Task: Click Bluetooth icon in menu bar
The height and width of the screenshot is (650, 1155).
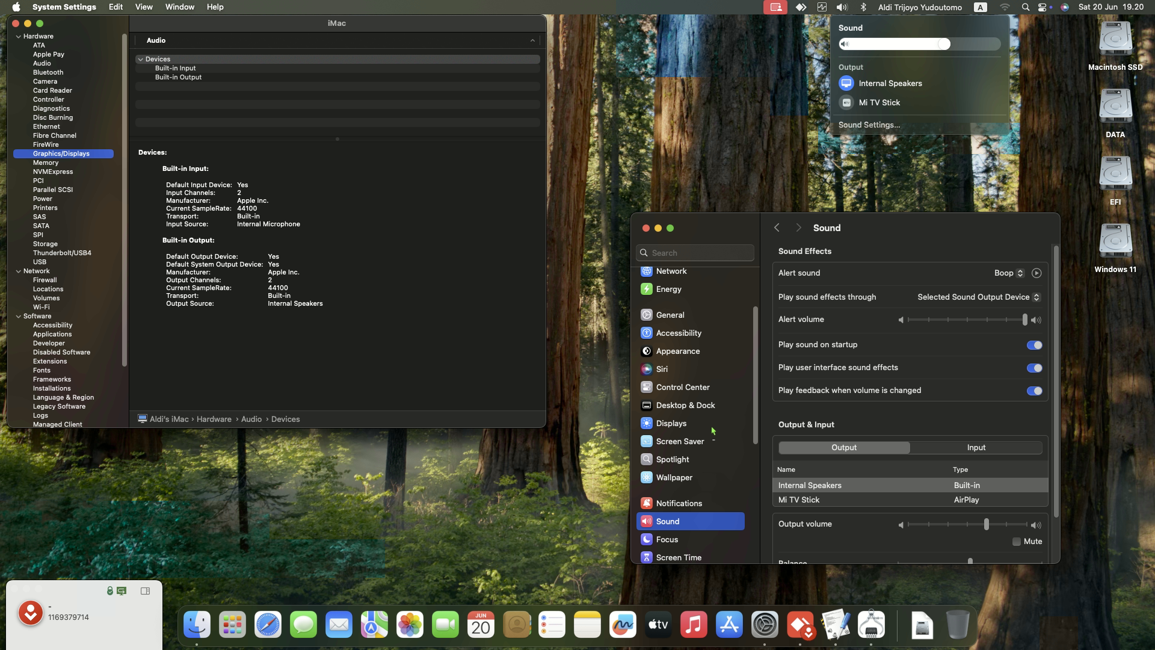Action: 863,7
